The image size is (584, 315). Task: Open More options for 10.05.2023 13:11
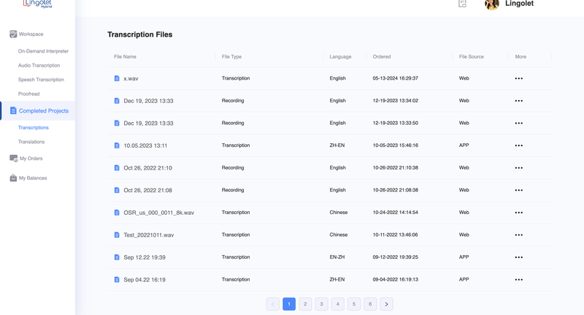click(519, 145)
